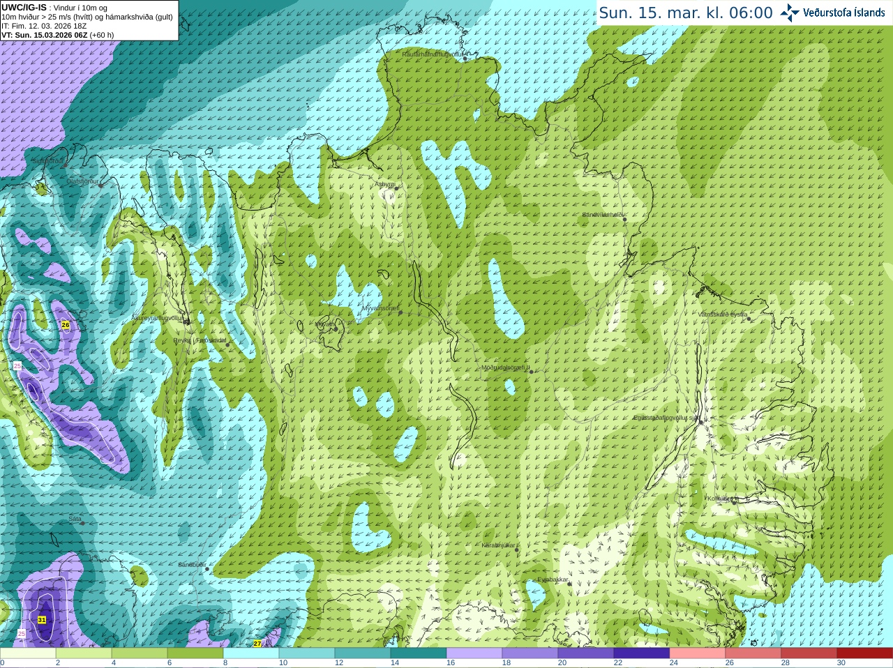Select the Akureyrarflugvöllur station label
Image resolution: width=893 pixels, height=668 pixels.
[158, 318]
